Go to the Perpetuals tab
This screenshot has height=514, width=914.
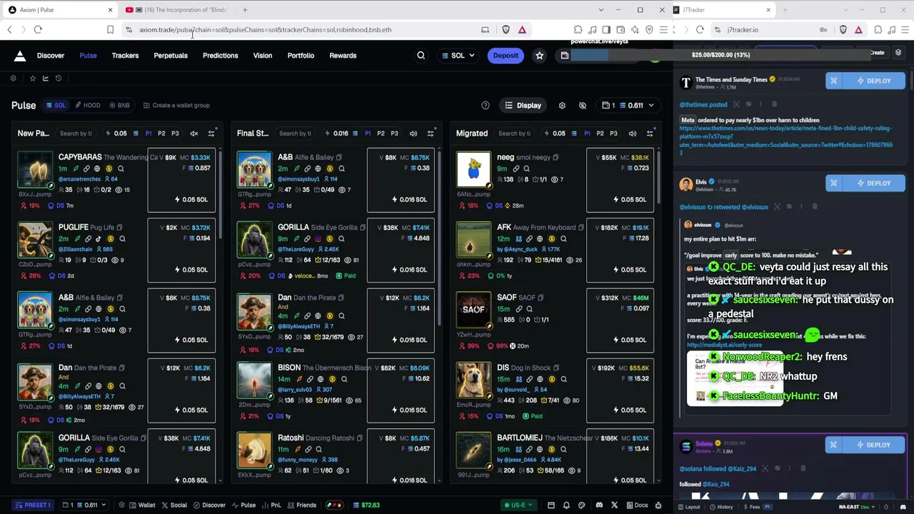[x=171, y=56]
